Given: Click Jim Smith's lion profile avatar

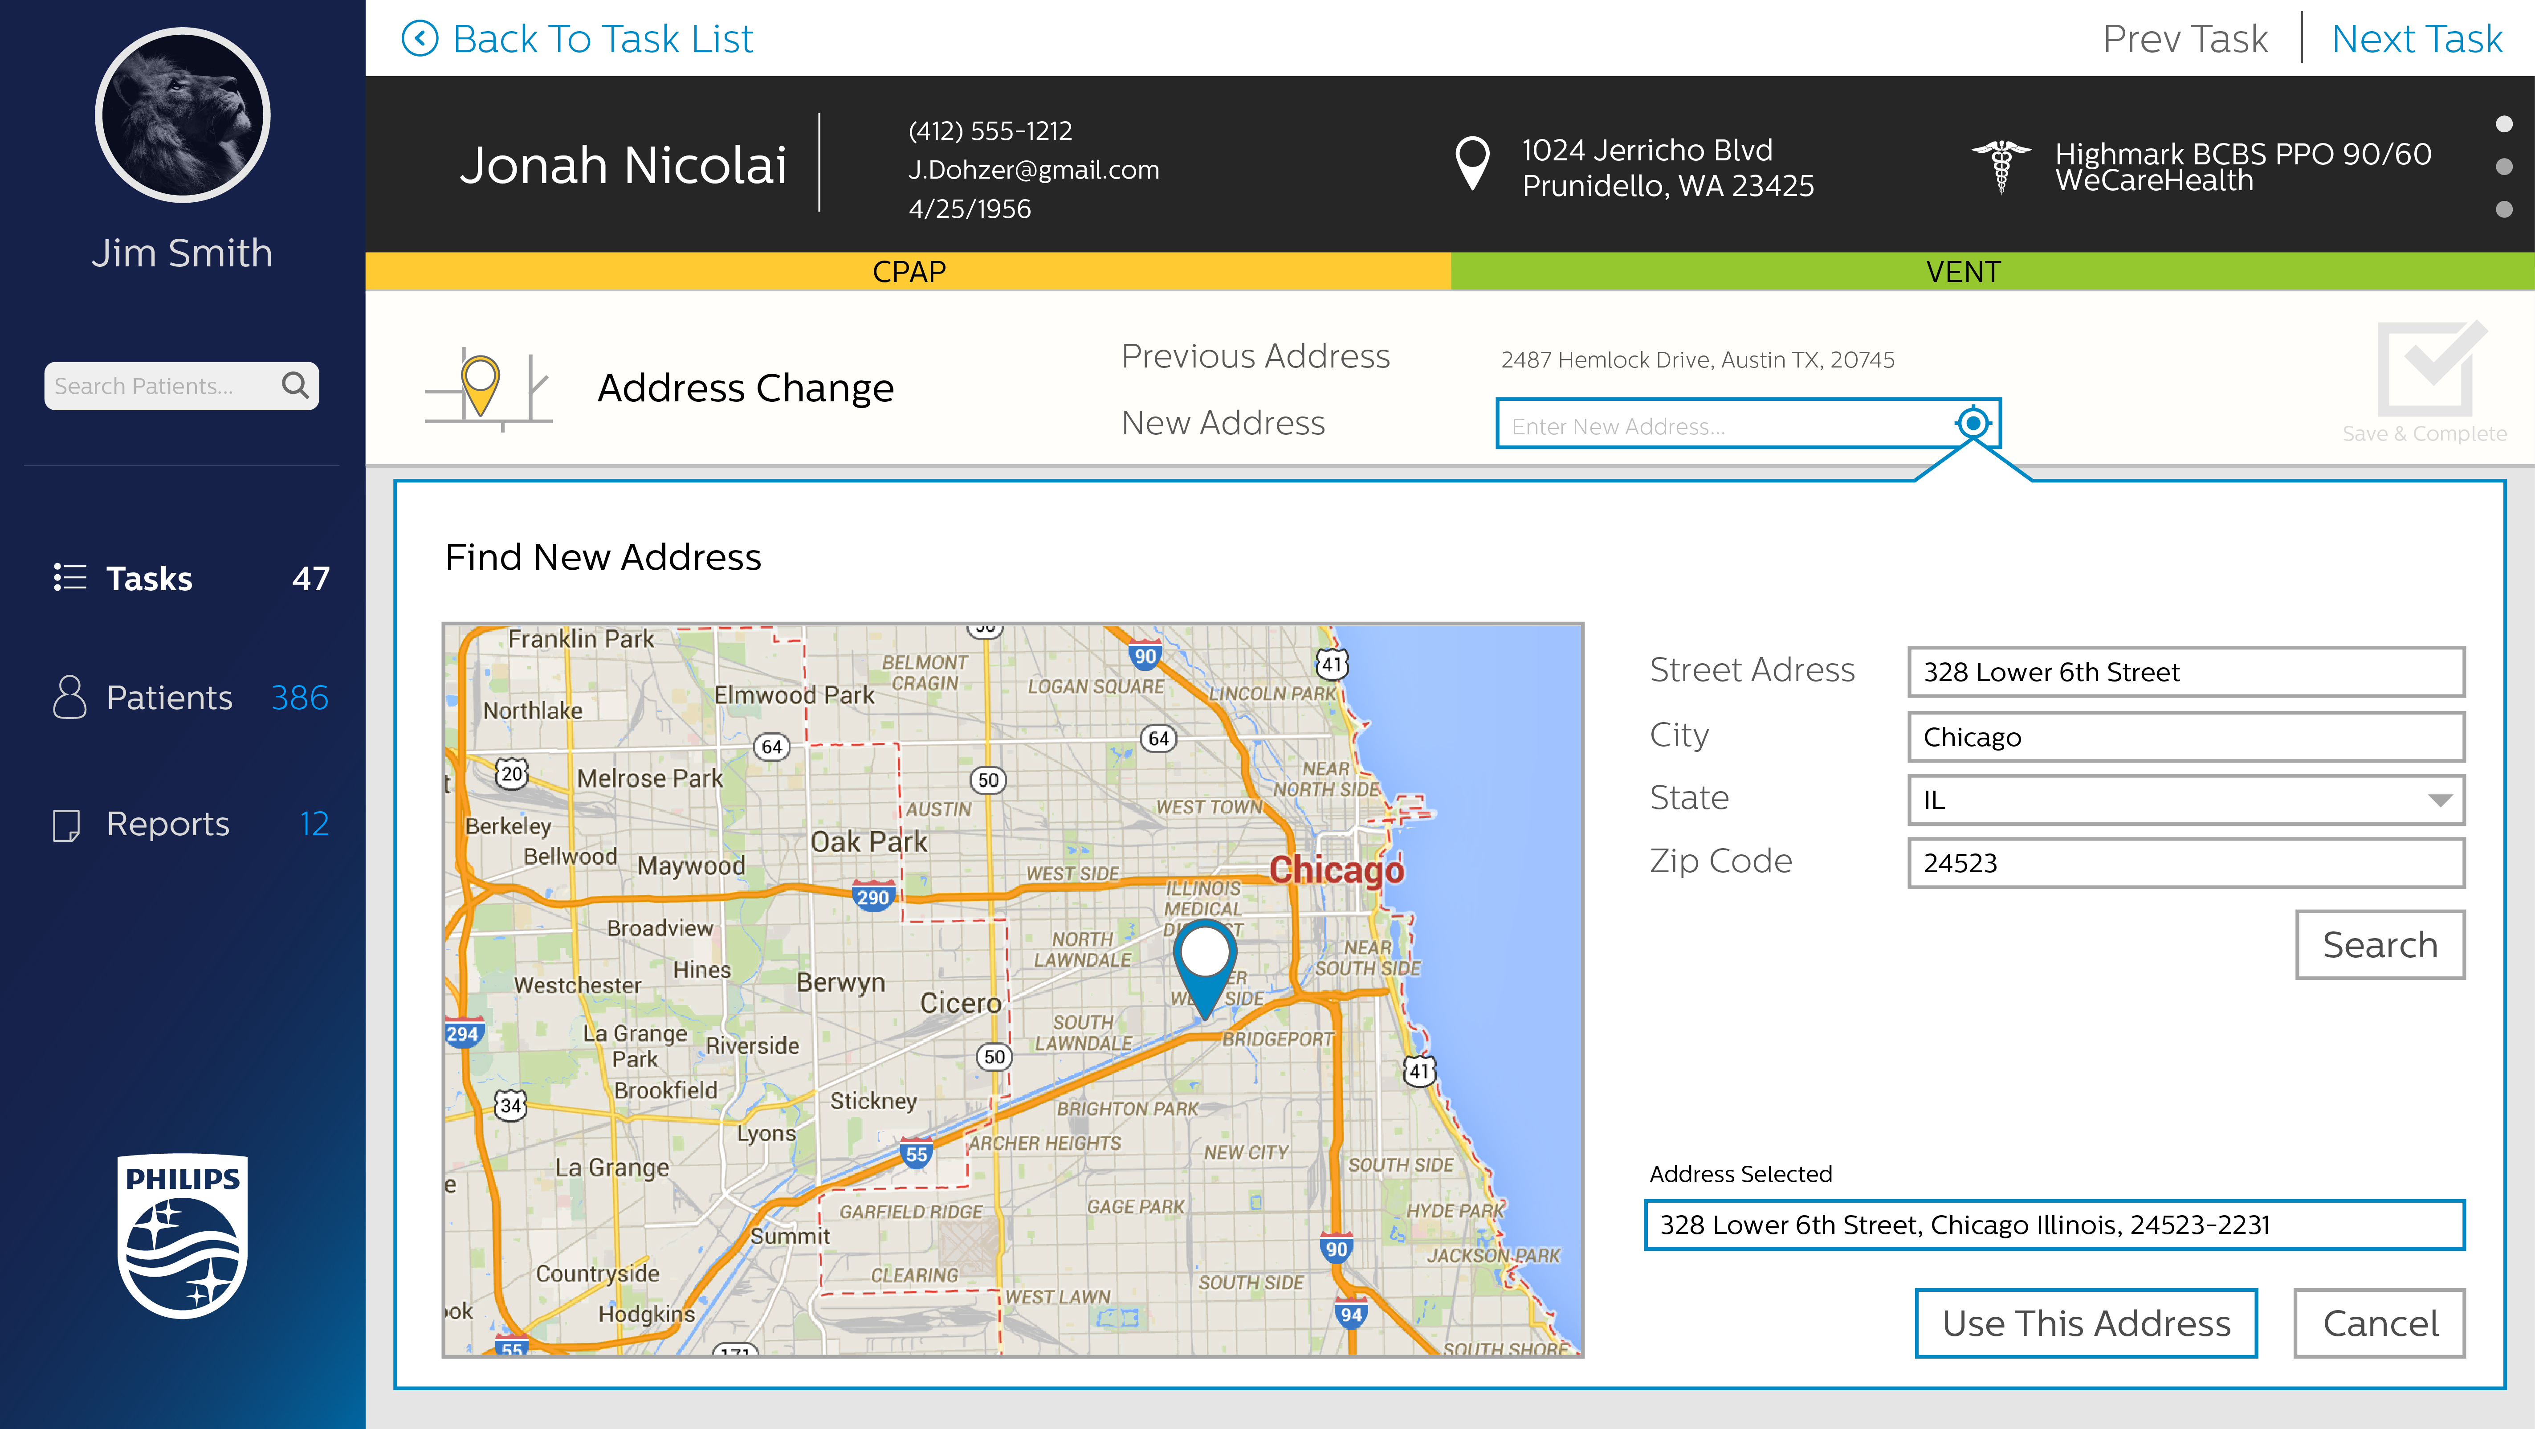Looking at the screenshot, I should pyautogui.click(x=183, y=115).
